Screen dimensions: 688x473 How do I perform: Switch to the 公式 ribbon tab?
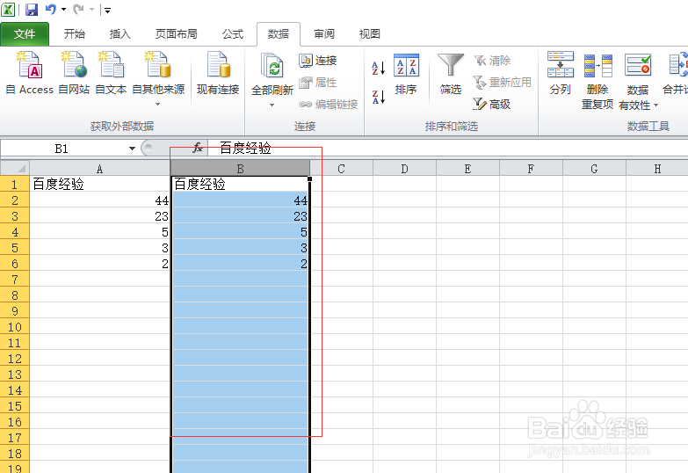click(232, 33)
